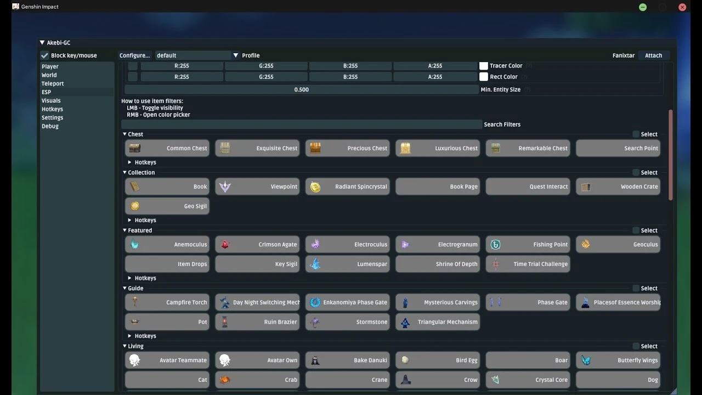
Task: Click the Time Trial Challenge icon
Action: 495,264
